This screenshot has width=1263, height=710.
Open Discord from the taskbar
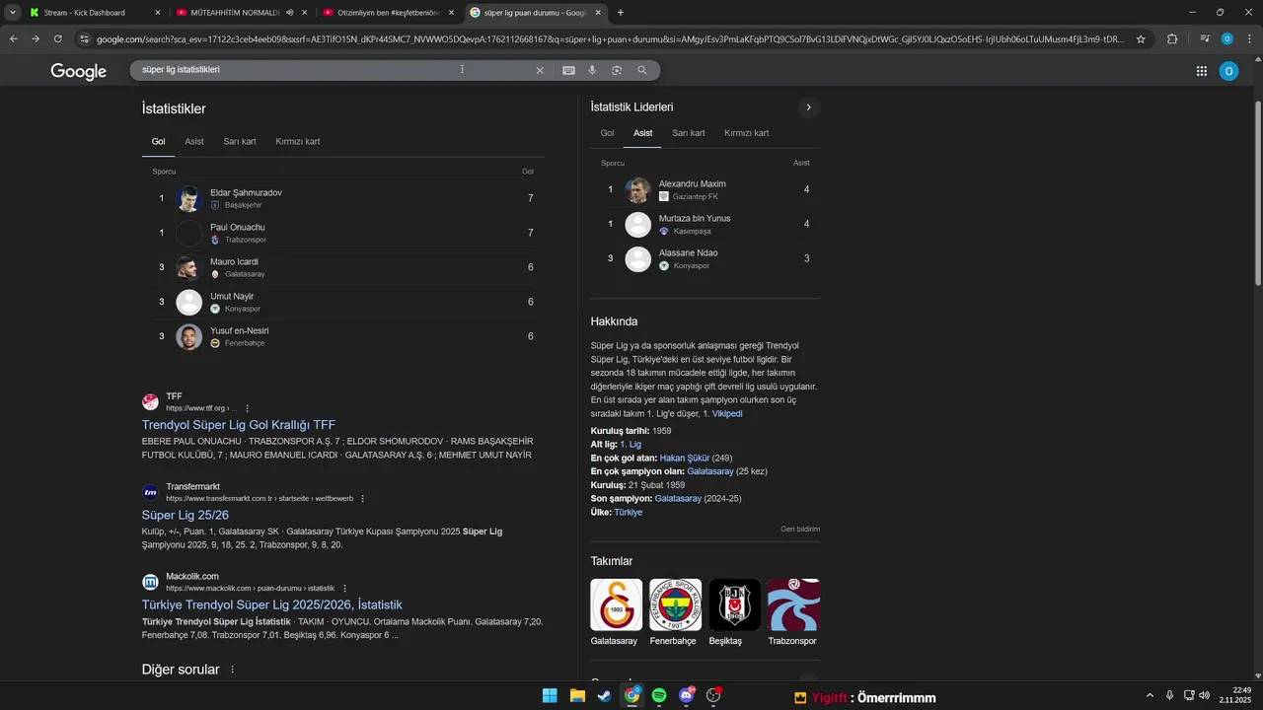687,695
